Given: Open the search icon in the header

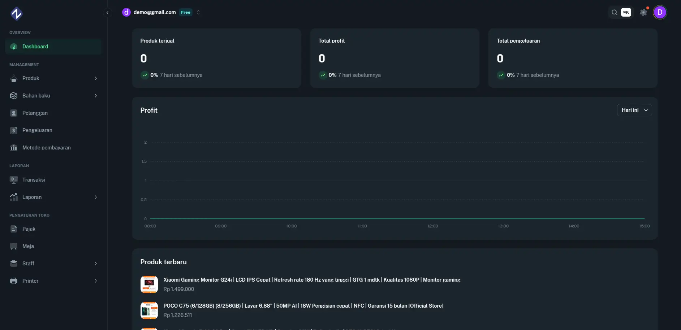Looking at the screenshot, I should pyautogui.click(x=614, y=12).
